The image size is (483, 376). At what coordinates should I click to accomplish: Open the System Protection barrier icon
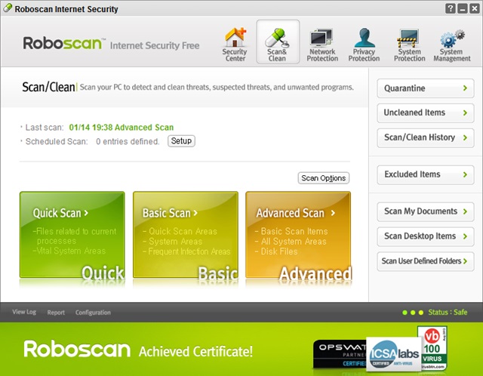click(409, 45)
